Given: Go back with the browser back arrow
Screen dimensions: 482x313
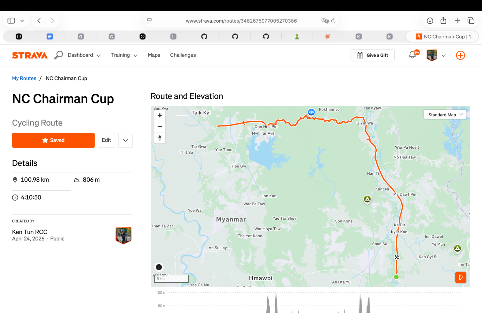Looking at the screenshot, I should click(39, 21).
